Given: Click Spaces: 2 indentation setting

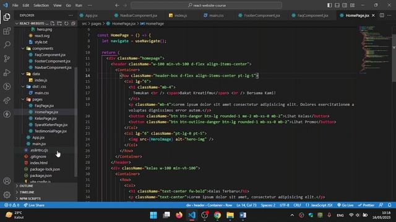Looking at the screenshot, I should pos(268,205).
